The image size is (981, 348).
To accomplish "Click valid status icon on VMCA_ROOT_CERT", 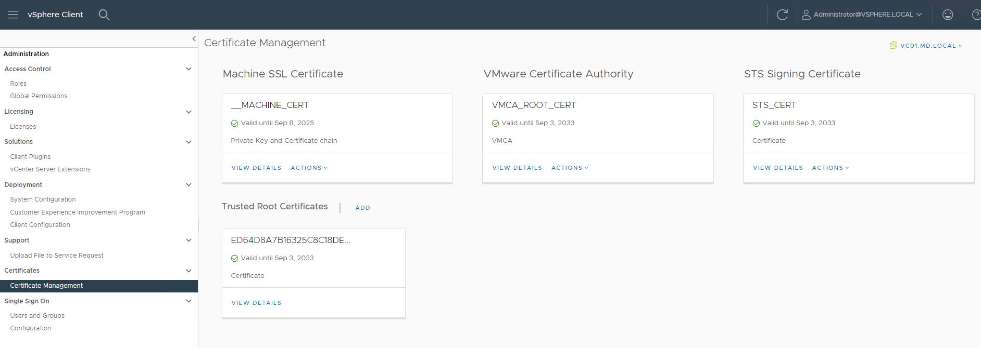I will click(x=495, y=123).
